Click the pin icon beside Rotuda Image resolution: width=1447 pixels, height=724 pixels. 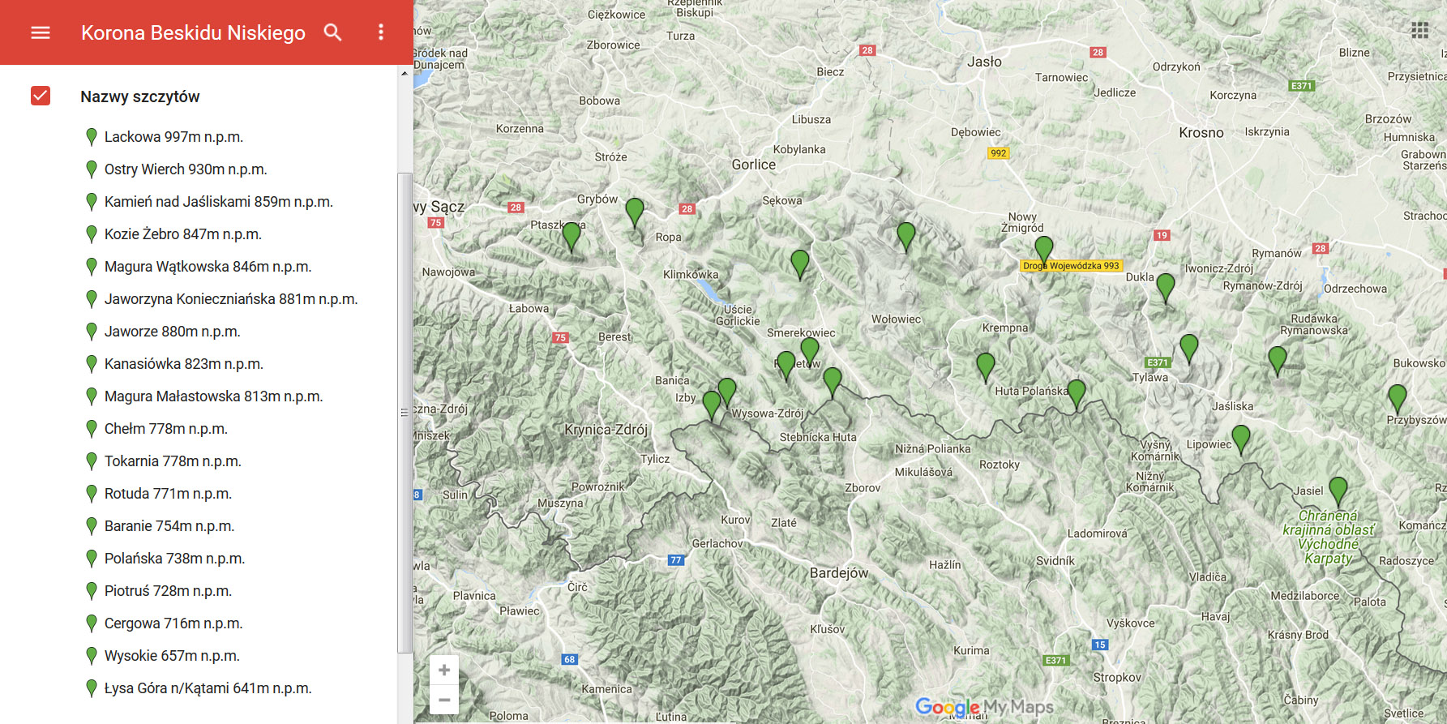(x=92, y=494)
